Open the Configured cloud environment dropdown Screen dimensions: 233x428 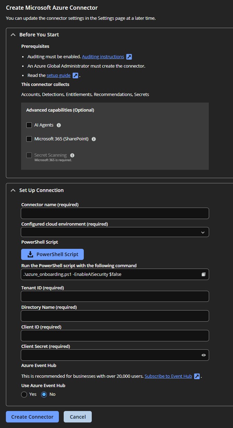coord(115,232)
